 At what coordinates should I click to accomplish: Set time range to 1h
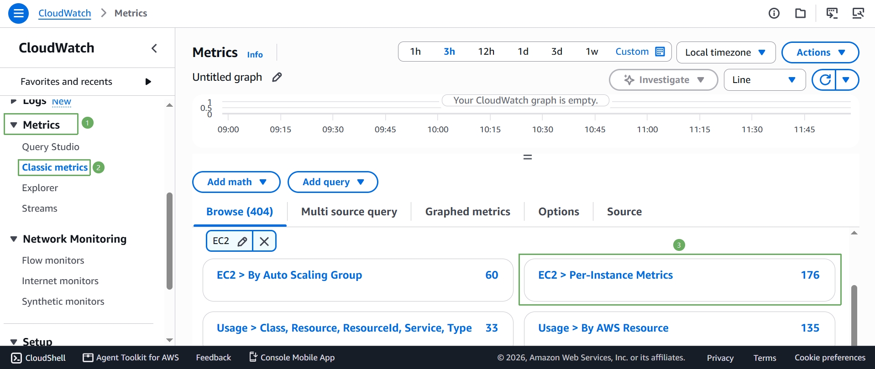(x=415, y=52)
